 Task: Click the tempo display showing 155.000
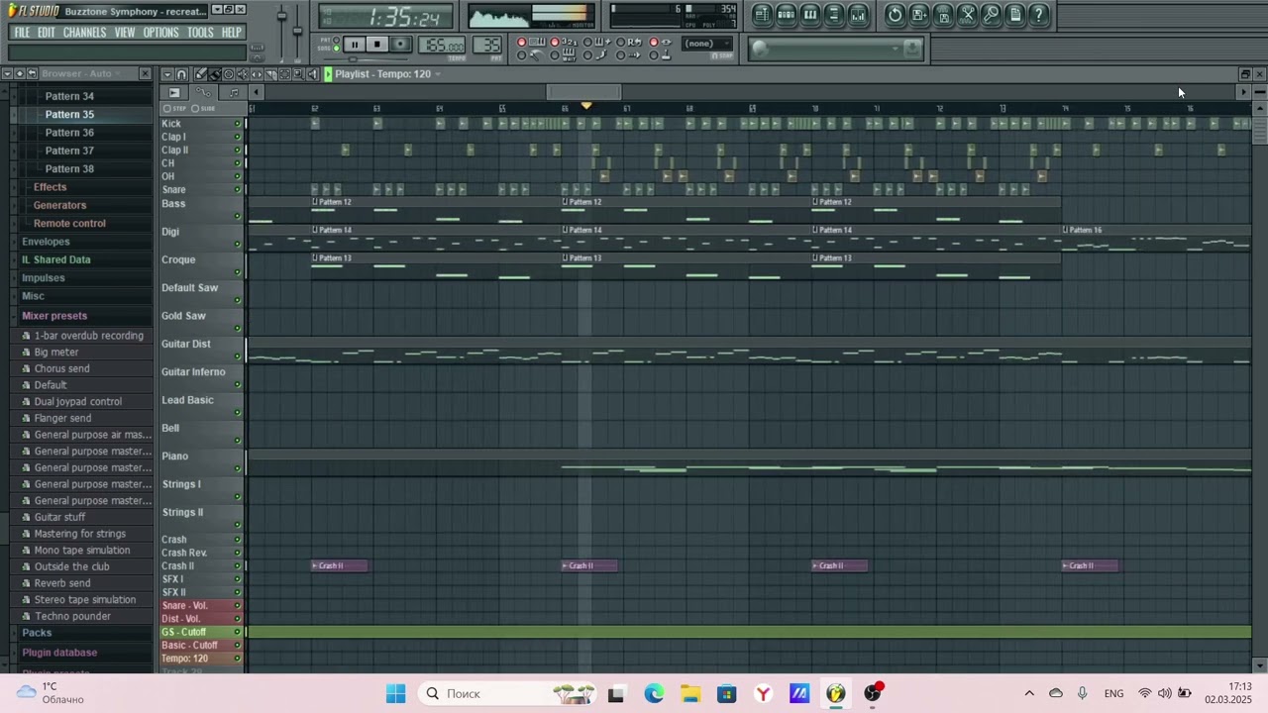click(442, 46)
